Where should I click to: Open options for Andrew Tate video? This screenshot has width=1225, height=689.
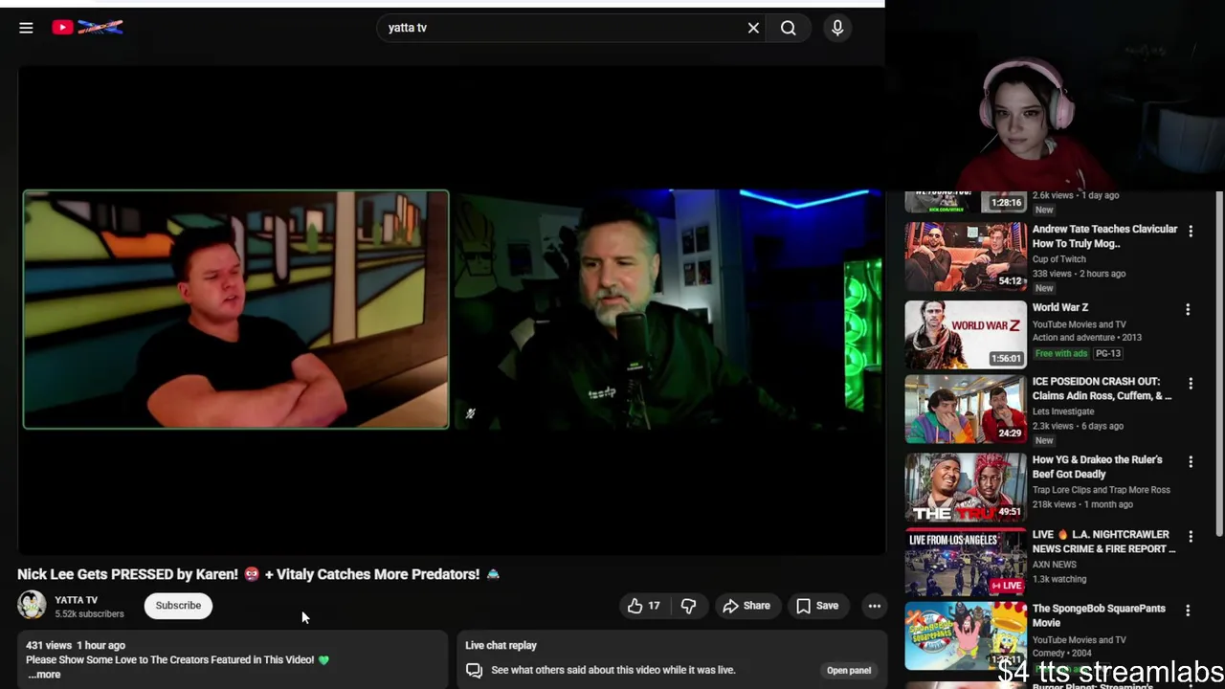1191,232
